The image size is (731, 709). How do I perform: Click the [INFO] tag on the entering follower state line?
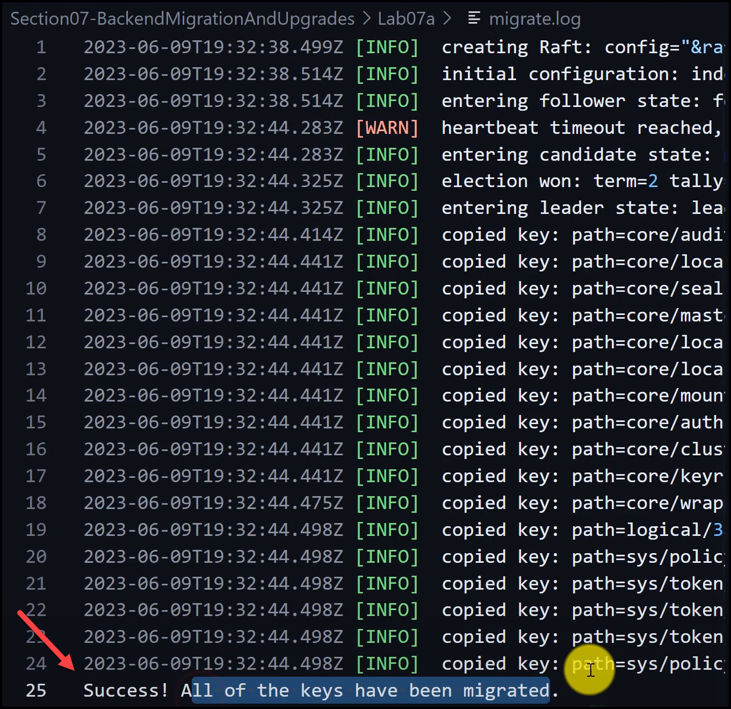pos(387,101)
